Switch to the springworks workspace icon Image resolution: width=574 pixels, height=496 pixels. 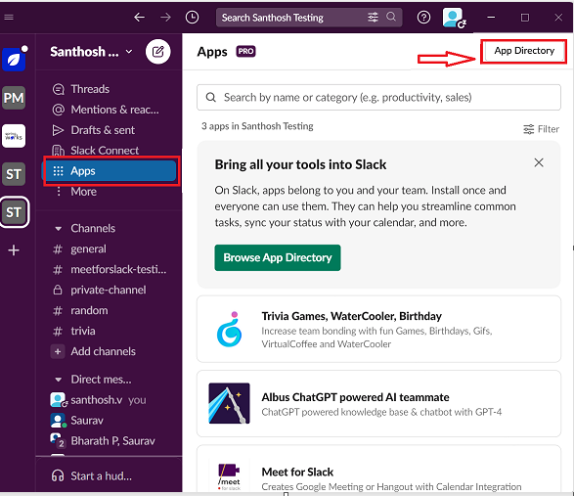point(14,136)
